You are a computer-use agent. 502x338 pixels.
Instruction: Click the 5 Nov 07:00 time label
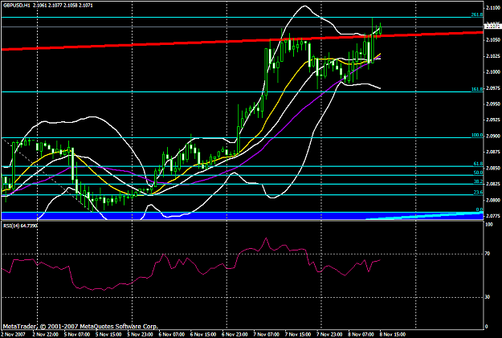(77, 335)
